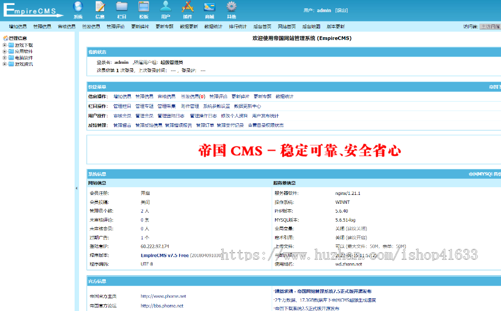The height and width of the screenshot is (311, 501).
Task: Select 数据统计 in top submenu bar
Action: point(213,27)
